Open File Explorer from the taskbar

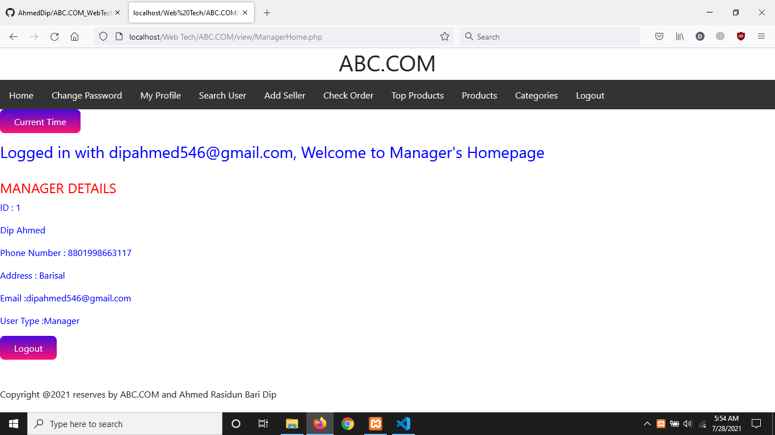292,424
